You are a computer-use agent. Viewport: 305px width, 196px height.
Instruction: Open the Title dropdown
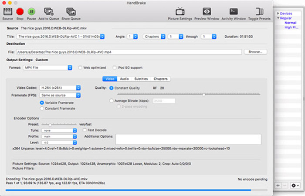pyautogui.click(x=61, y=37)
